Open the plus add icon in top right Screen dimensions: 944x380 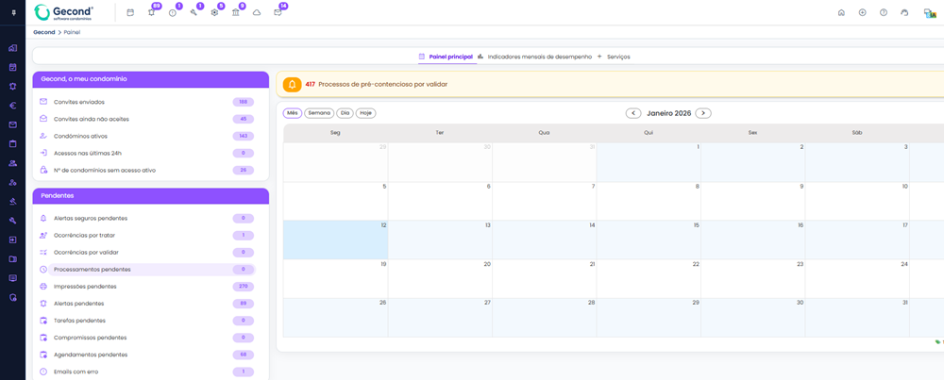[862, 12]
